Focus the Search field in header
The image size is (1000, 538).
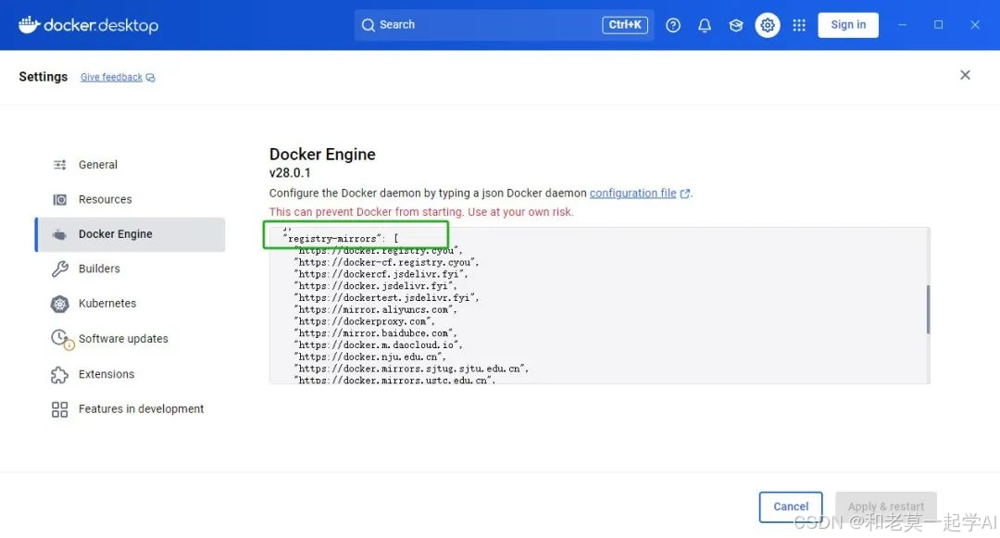pyautogui.click(x=504, y=25)
